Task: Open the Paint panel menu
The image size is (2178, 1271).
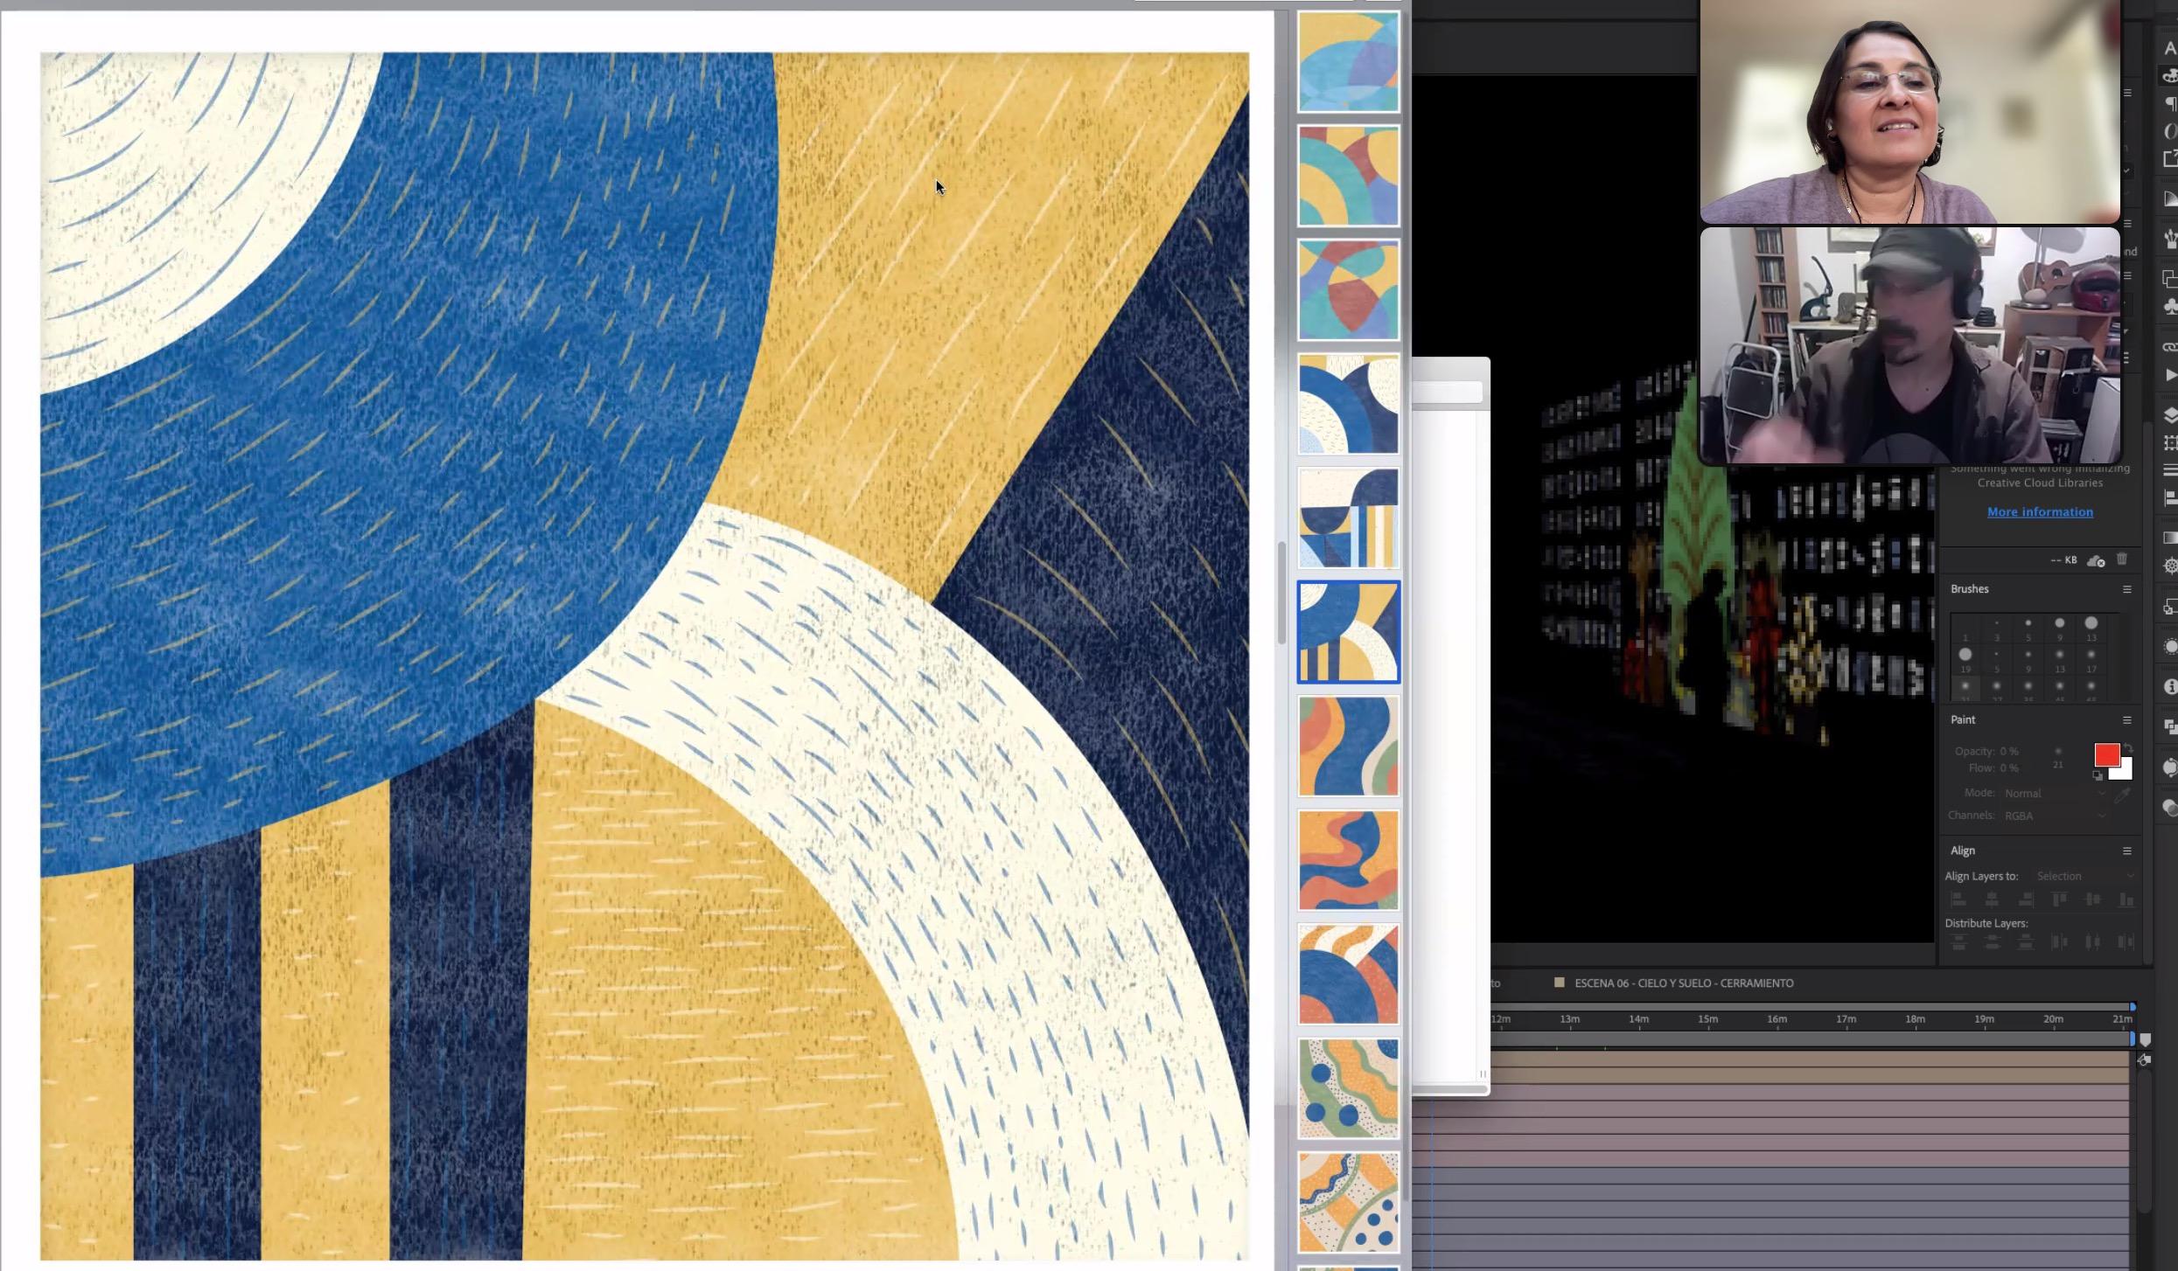Action: click(x=2126, y=720)
